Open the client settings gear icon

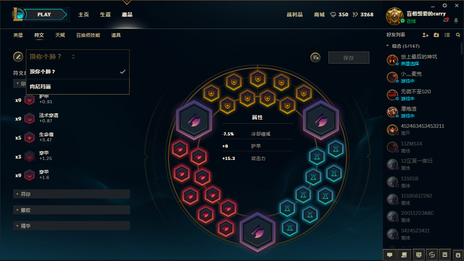coord(445,5)
